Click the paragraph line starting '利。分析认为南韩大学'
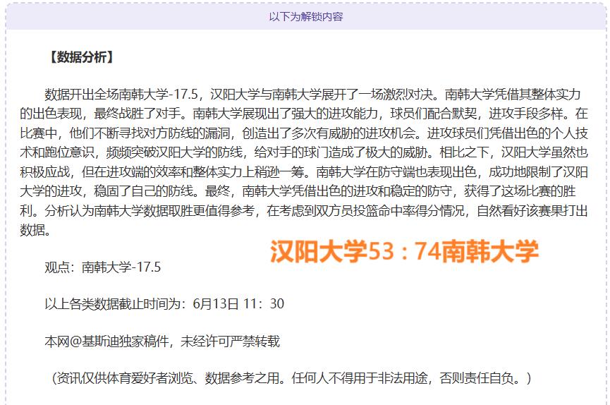The height and width of the screenshot is (405, 610). point(304,211)
